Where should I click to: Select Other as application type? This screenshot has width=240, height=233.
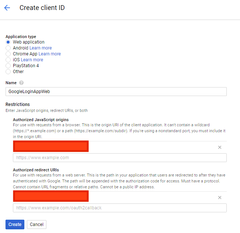(x=8, y=72)
